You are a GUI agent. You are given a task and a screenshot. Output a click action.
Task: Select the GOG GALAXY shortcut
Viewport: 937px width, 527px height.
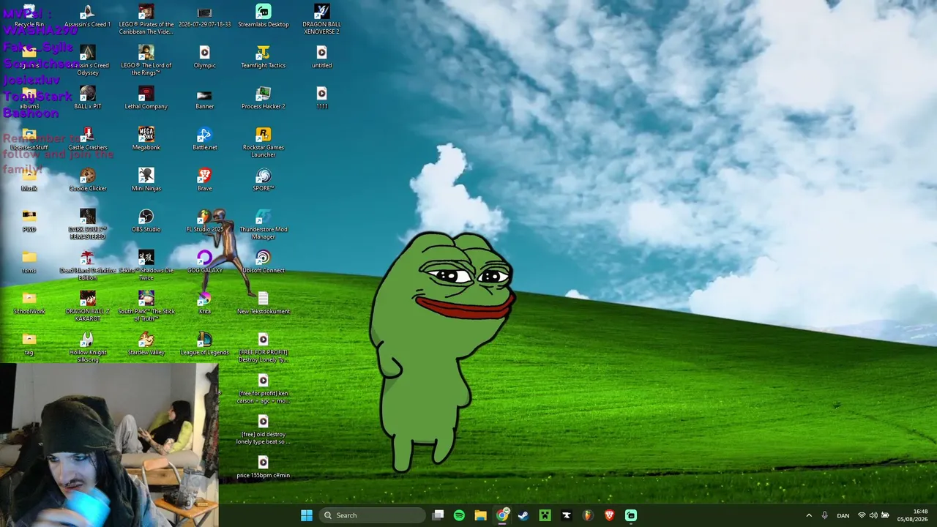[204, 263]
